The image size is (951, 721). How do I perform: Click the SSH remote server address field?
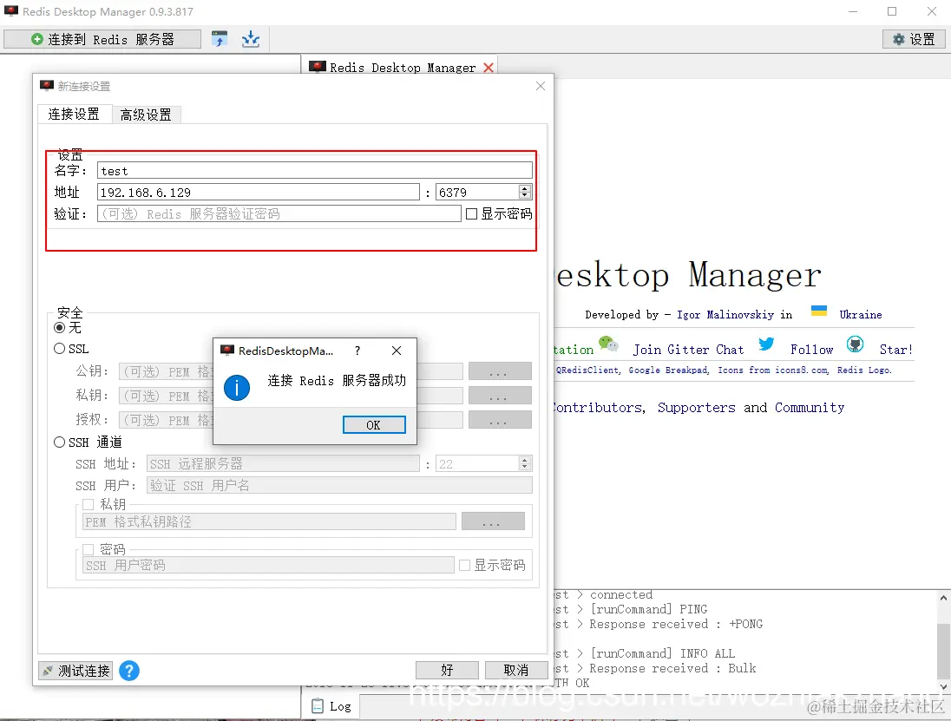283,464
